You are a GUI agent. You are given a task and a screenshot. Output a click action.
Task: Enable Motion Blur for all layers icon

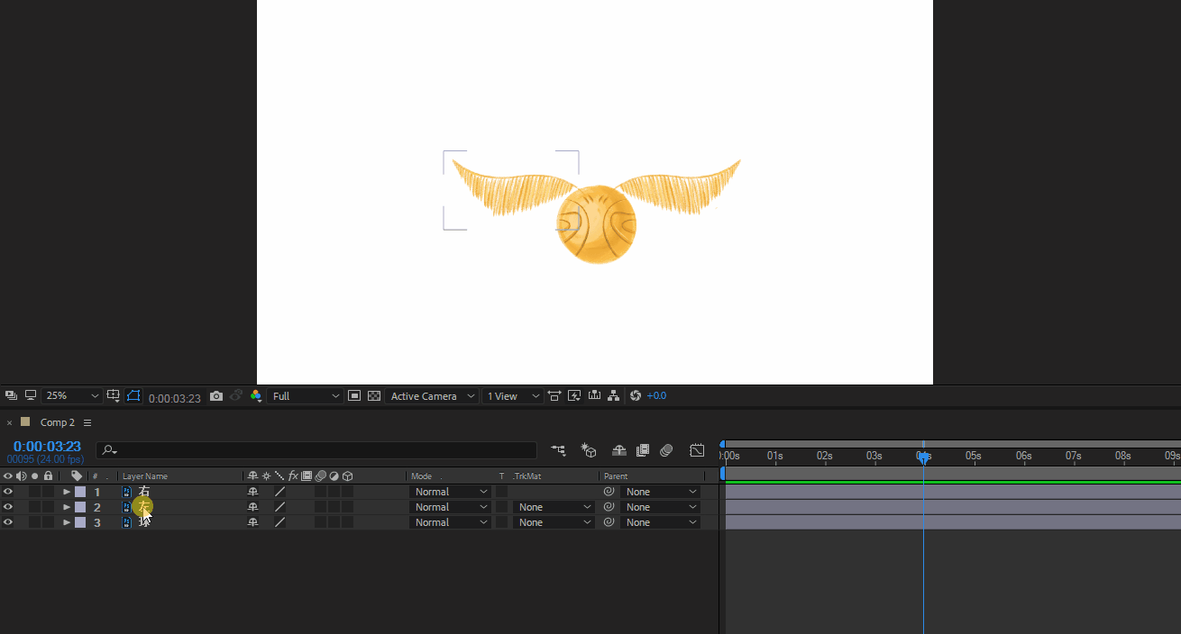pyautogui.click(x=666, y=450)
